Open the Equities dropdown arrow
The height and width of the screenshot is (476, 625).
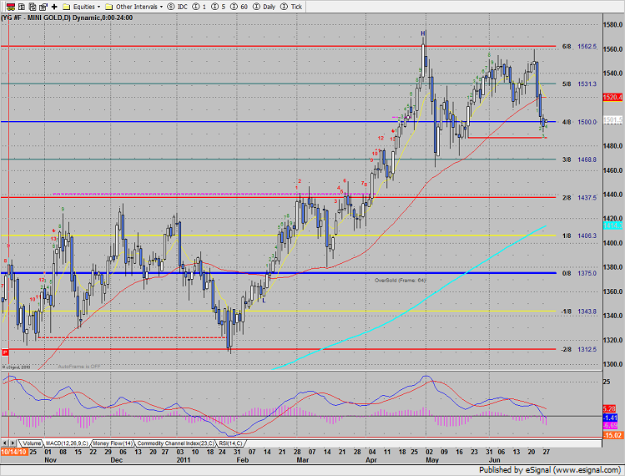(x=98, y=7)
